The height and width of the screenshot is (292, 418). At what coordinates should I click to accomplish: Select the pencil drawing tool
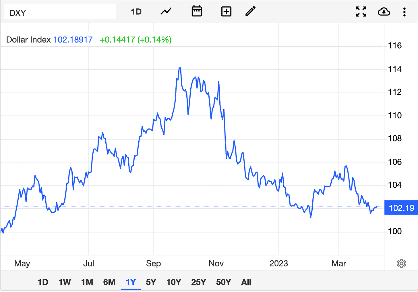coord(250,11)
